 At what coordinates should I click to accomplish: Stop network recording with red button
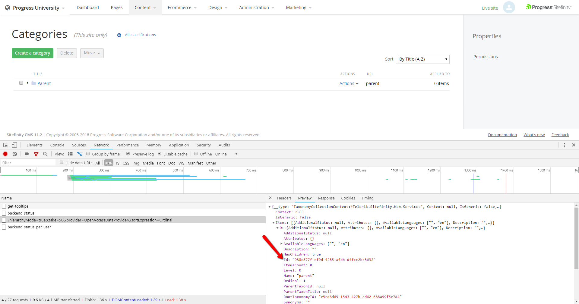(5, 154)
